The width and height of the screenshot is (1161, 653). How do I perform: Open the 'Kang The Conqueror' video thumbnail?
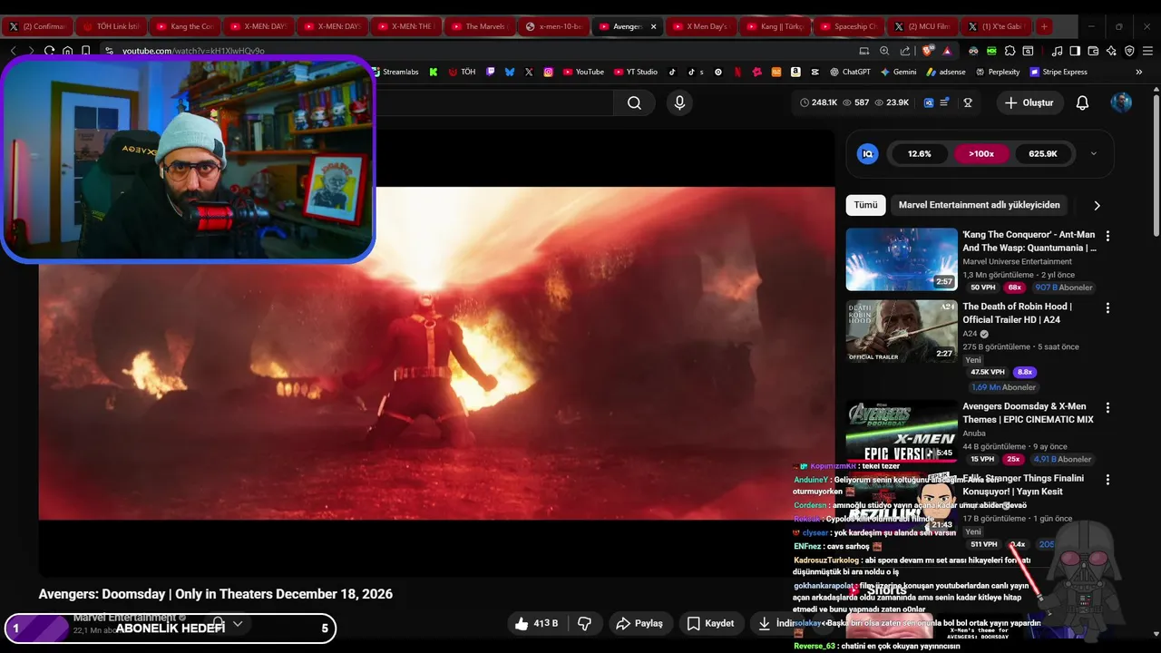pos(902,259)
